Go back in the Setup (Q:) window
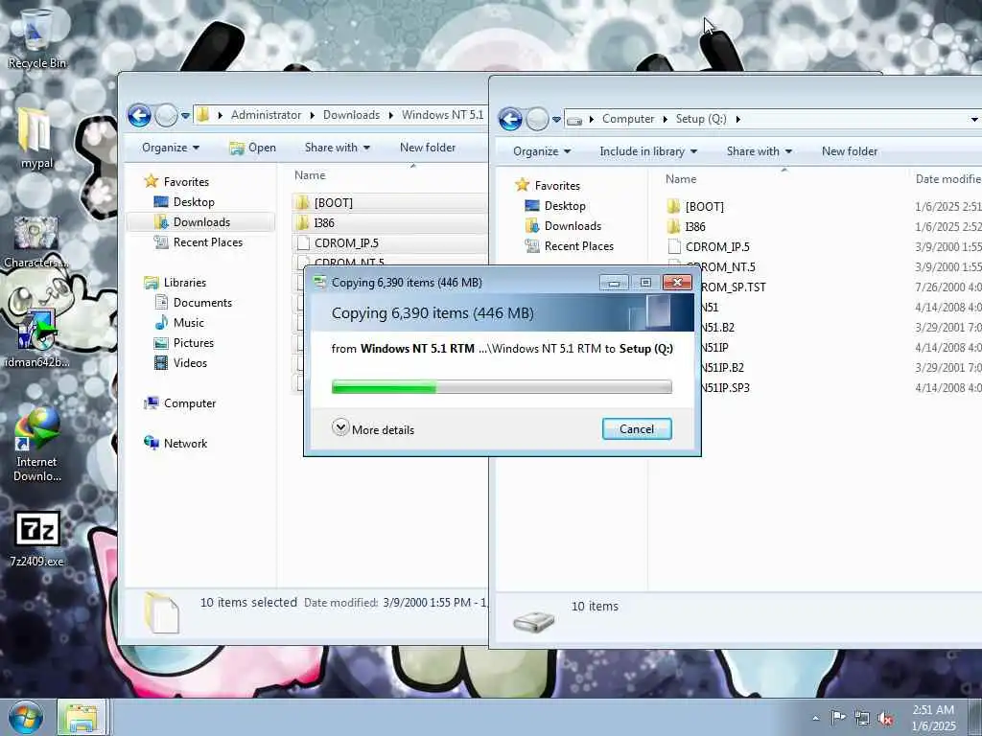This screenshot has height=736, width=982. (510, 119)
